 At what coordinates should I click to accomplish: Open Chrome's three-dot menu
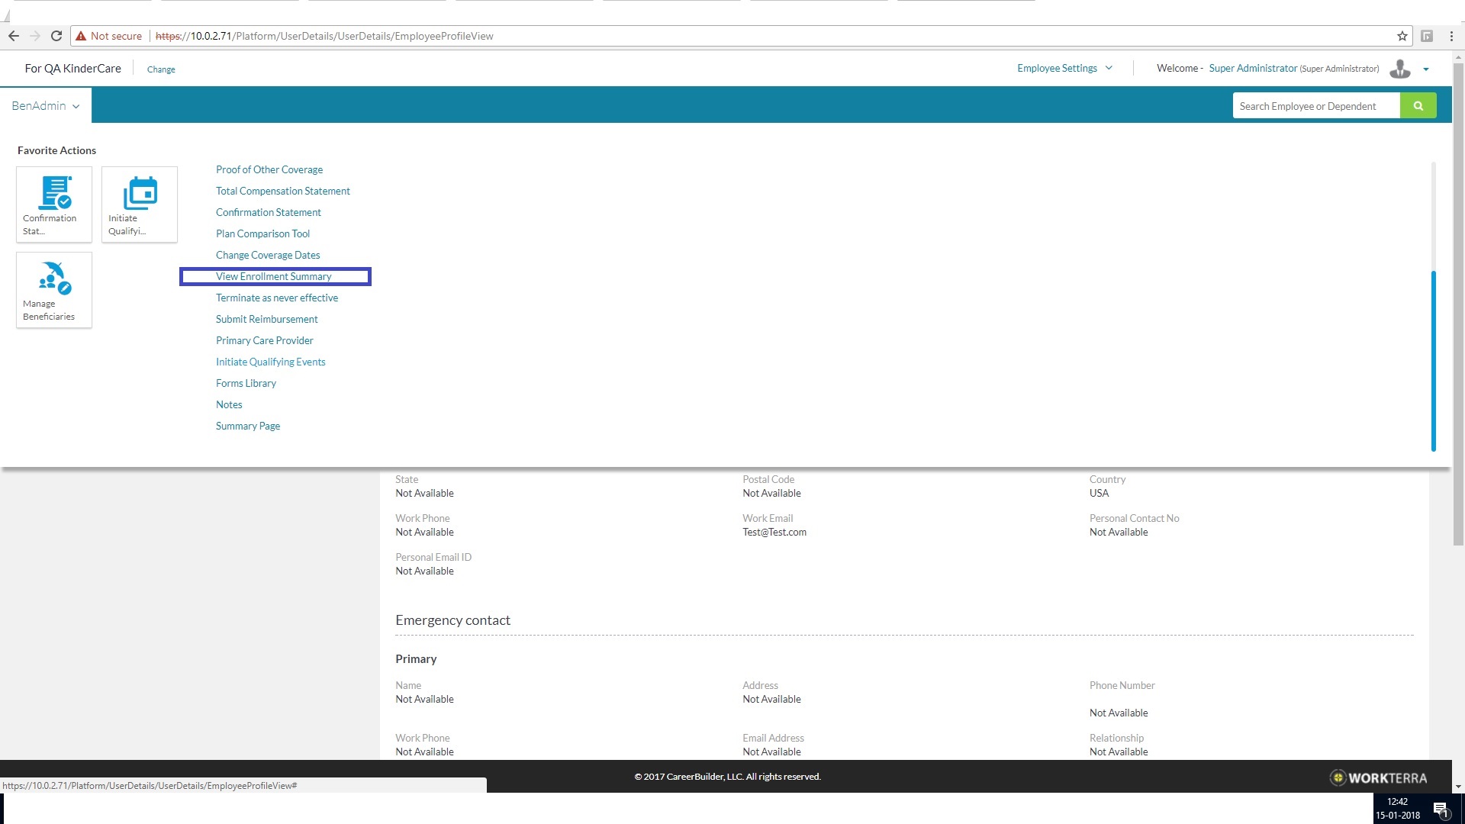pyautogui.click(x=1451, y=36)
